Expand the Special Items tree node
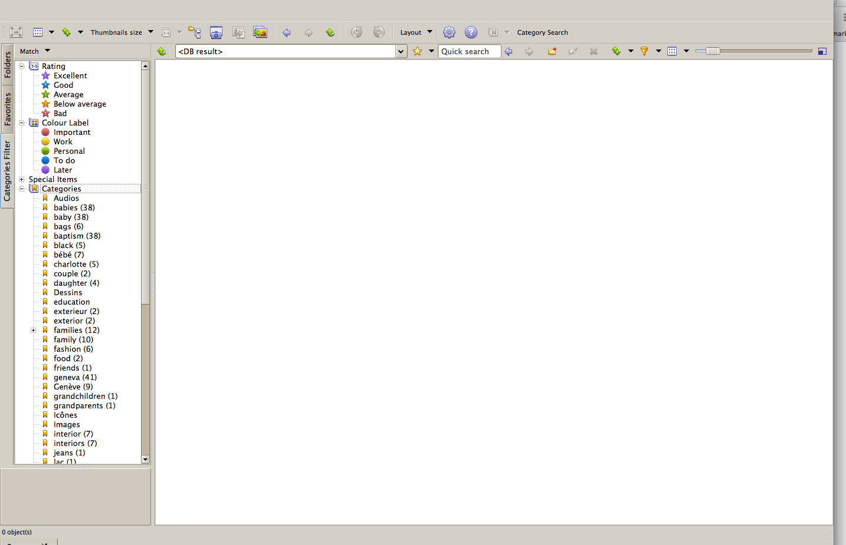Viewport: 846px width, 545px height. click(x=22, y=179)
